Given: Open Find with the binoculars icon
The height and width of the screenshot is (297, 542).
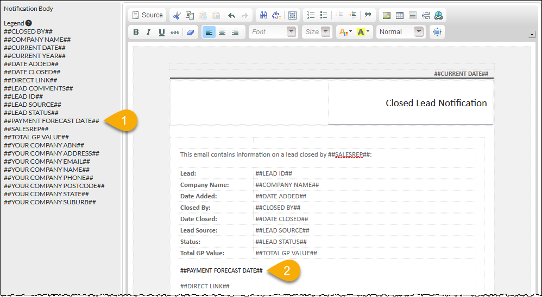Looking at the screenshot, I should 263,15.
